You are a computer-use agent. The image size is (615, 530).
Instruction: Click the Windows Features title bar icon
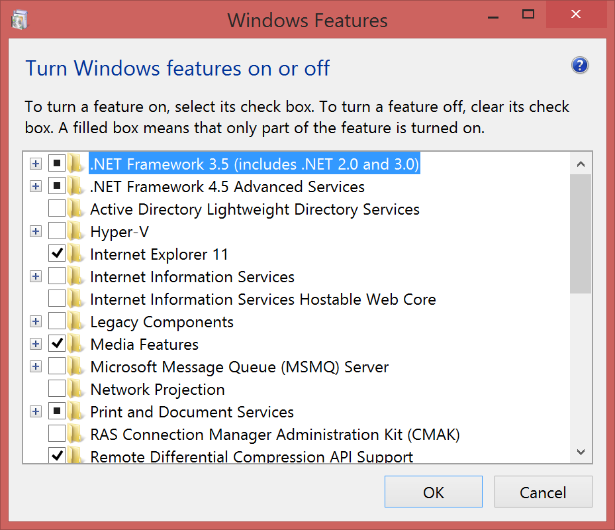click(20, 20)
